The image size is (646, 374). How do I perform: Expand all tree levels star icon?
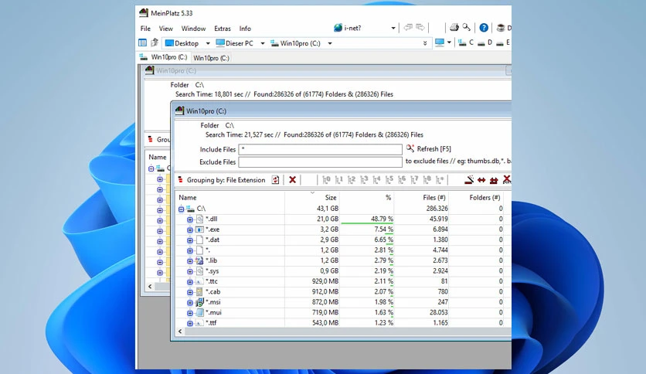tap(440, 179)
